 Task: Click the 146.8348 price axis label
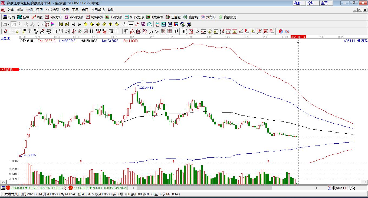(x=10, y=70)
